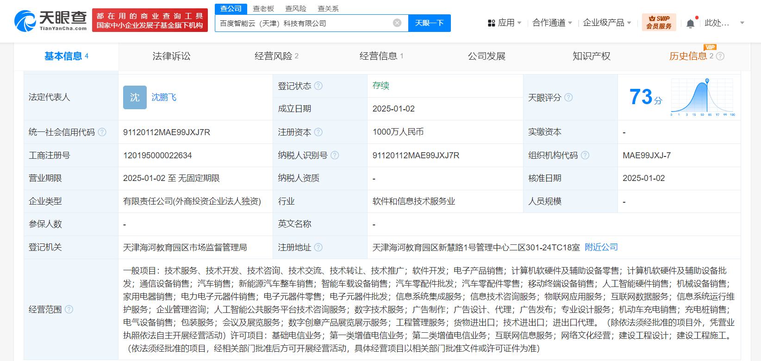Click the 附近公司 link
This screenshot has height=361, width=761.
[601, 247]
